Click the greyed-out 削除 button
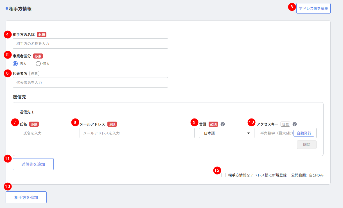This screenshot has height=208, width=343. [306, 145]
